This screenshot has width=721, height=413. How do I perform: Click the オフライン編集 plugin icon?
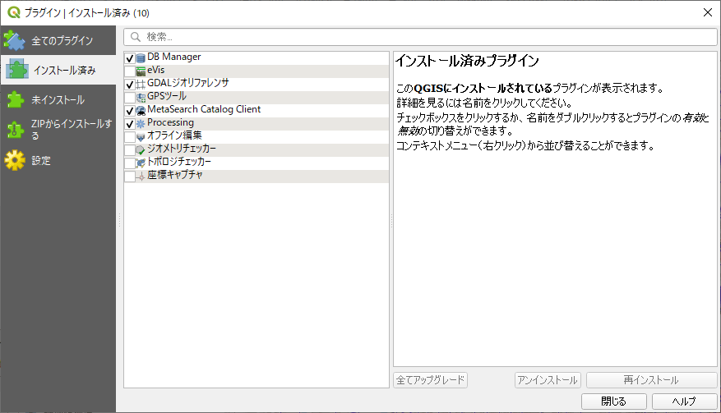[141, 137]
